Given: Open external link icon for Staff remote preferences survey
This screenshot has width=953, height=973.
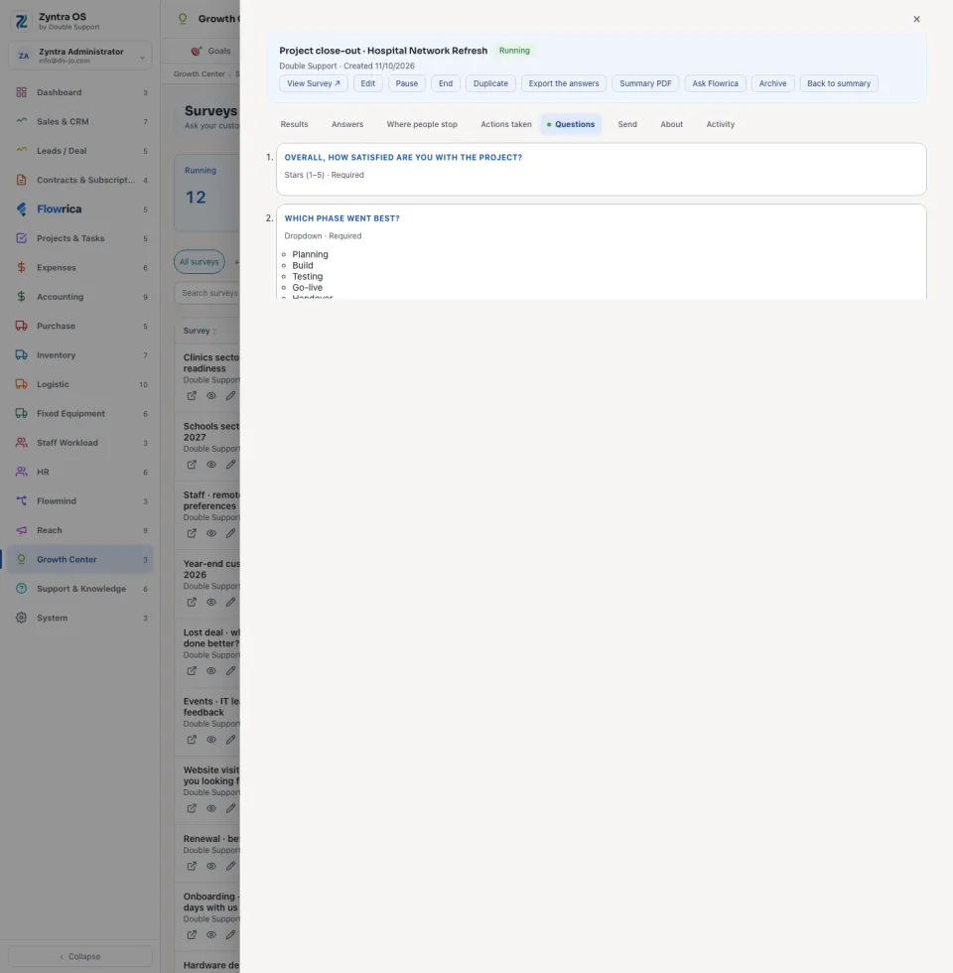Looking at the screenshot, I should 192,534.
